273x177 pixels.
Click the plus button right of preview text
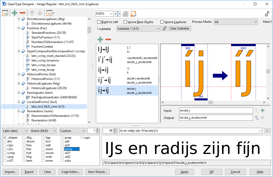[x=267, y=131]
